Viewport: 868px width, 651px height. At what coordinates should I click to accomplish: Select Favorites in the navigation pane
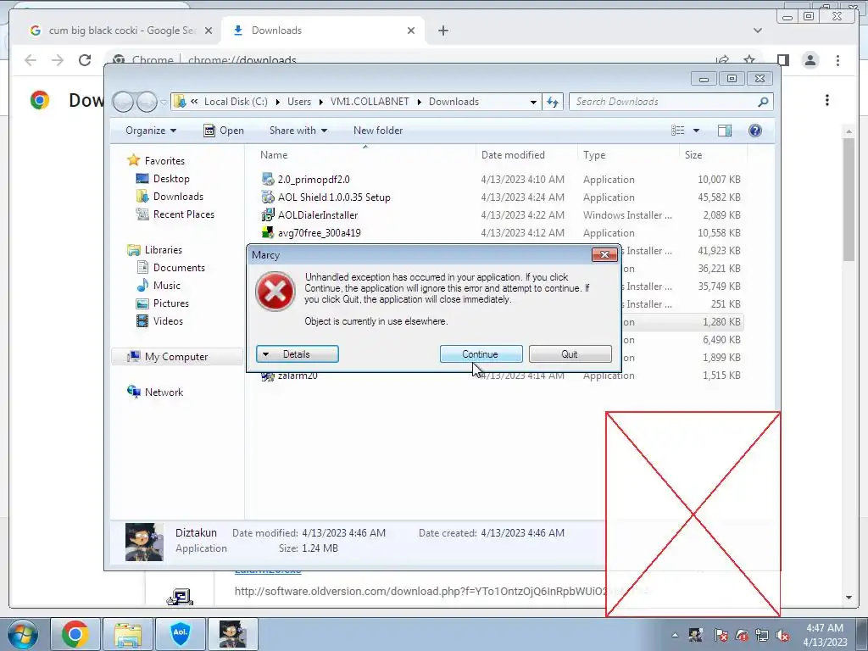coord(164,161)
